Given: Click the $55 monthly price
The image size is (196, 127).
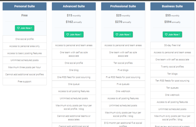Looking at the screenshot, I should [x=172, y=15].
